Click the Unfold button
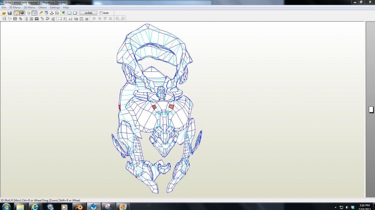Screen dimensions: 375x210 click(x=88, y=13)
